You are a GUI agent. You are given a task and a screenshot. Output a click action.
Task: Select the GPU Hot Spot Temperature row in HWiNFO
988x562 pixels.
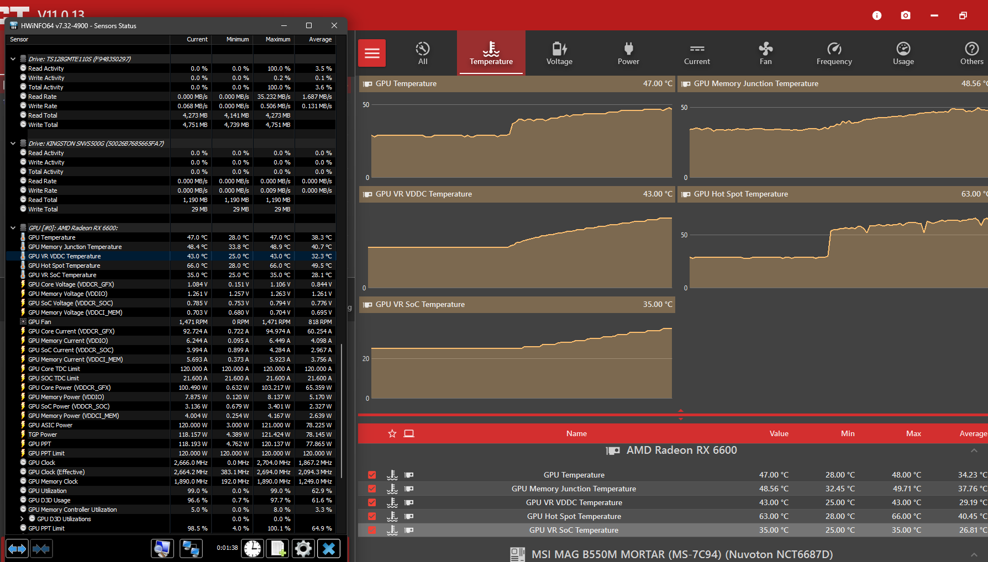tap(171, 266)
